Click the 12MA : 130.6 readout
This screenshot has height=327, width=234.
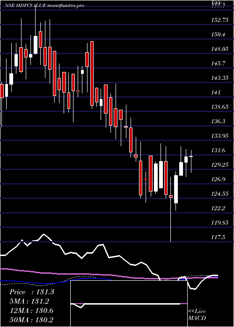click(31, 311)
